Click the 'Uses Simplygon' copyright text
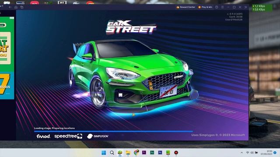This screenshot has width=280, height=157. point(218,135)
